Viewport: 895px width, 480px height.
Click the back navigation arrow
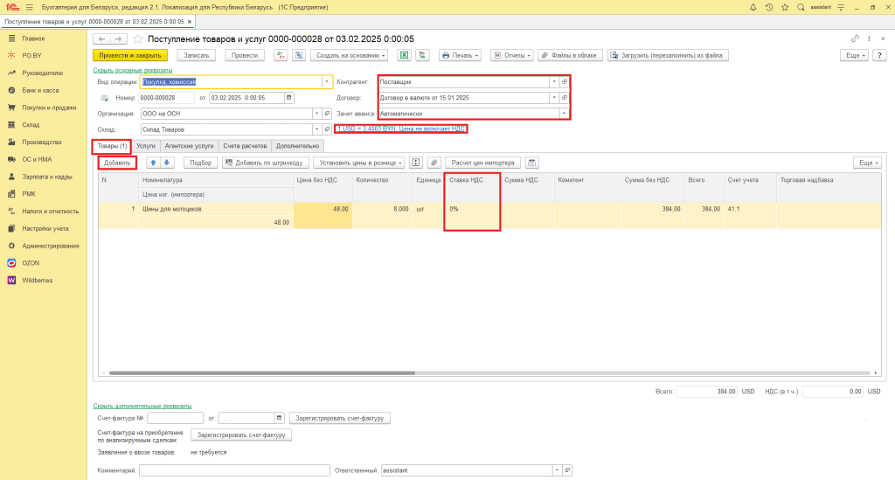(101, 38)
